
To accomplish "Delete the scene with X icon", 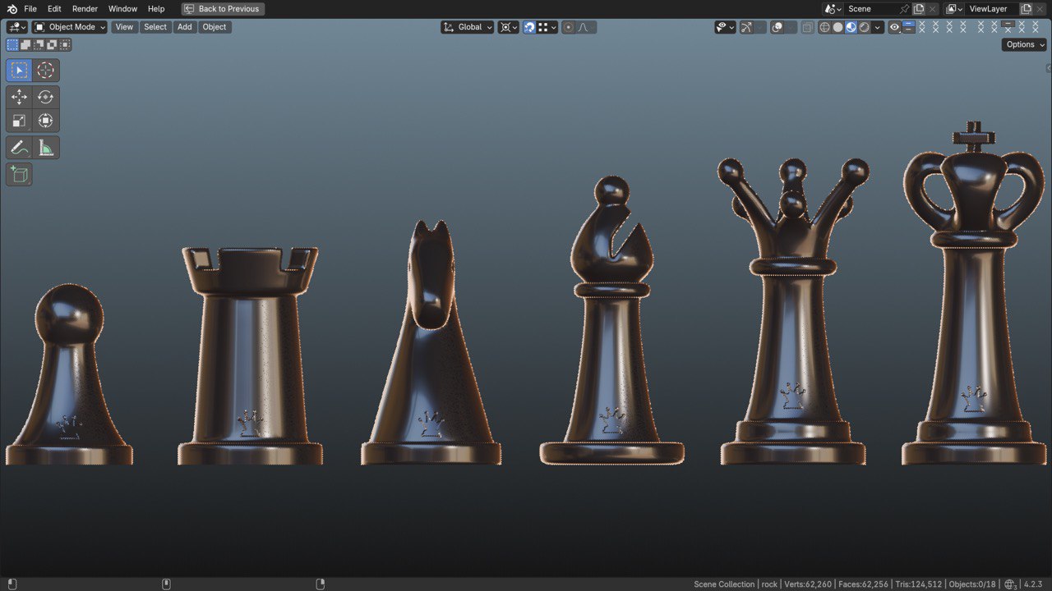I will coord(932,9).
